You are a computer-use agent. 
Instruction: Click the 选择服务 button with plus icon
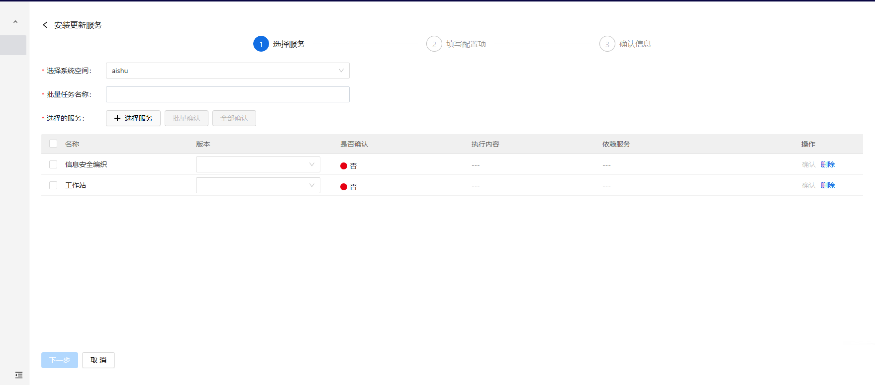tap(133, 118)
